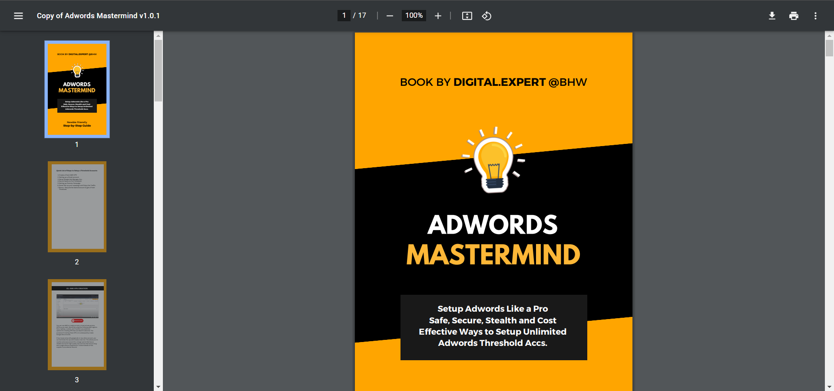The width and height of the screenshot is (834, 391).
Task: Click the 'ADWORDS' title text
Action: pos(493,225)
